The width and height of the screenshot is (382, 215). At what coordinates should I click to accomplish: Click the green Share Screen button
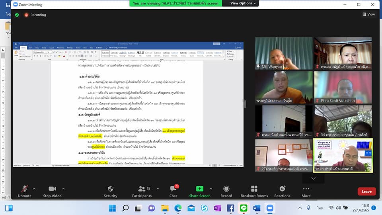pyautogui.click(x=199, y=191)
